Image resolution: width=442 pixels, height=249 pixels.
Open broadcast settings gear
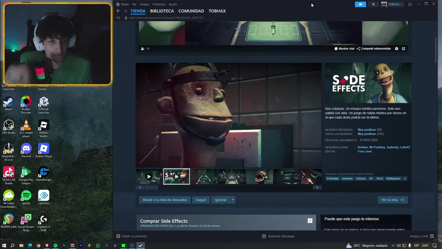(396, 49)
